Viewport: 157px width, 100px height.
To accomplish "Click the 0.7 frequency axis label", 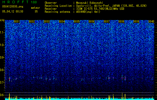I will (x=2, y=82).
